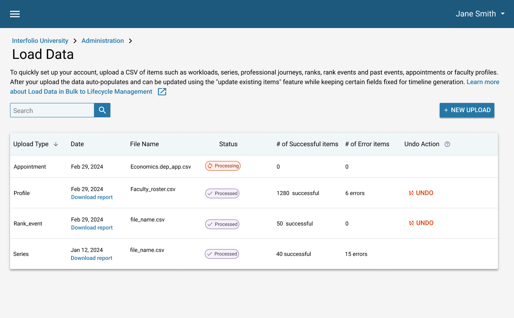Click the New Upload button
Image resolution: width=514 pixels, height=318 pixels.
click(x=467, y=110)
